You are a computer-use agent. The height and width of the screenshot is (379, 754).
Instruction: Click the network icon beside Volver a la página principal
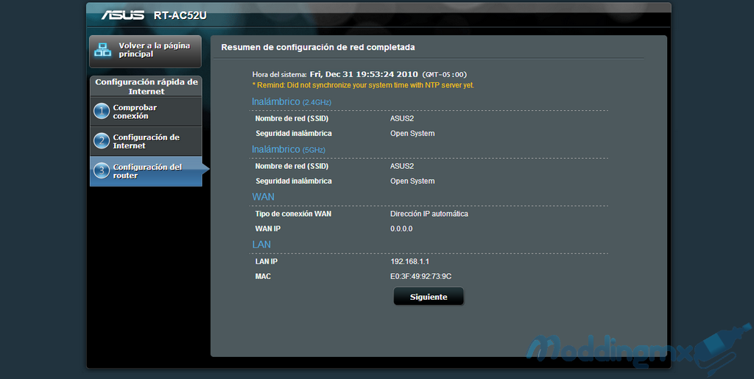tap(102, 50)
